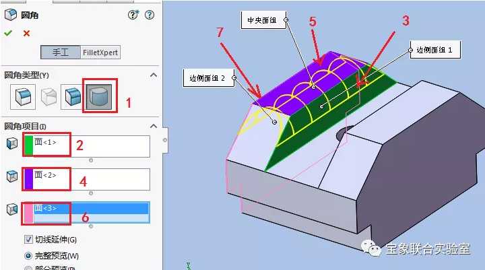Click the 圆角类型(Y) section title

click(26, 75)
